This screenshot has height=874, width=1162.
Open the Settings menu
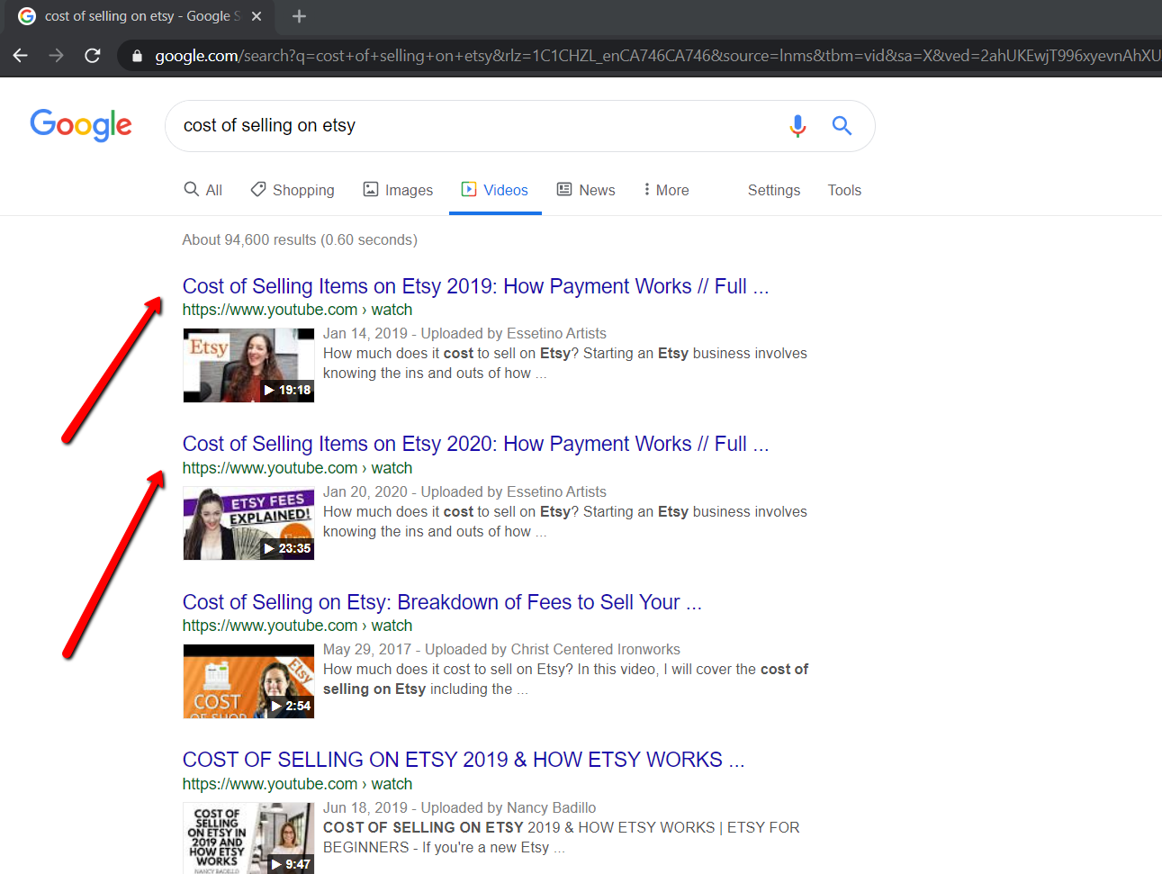[774, 190]
